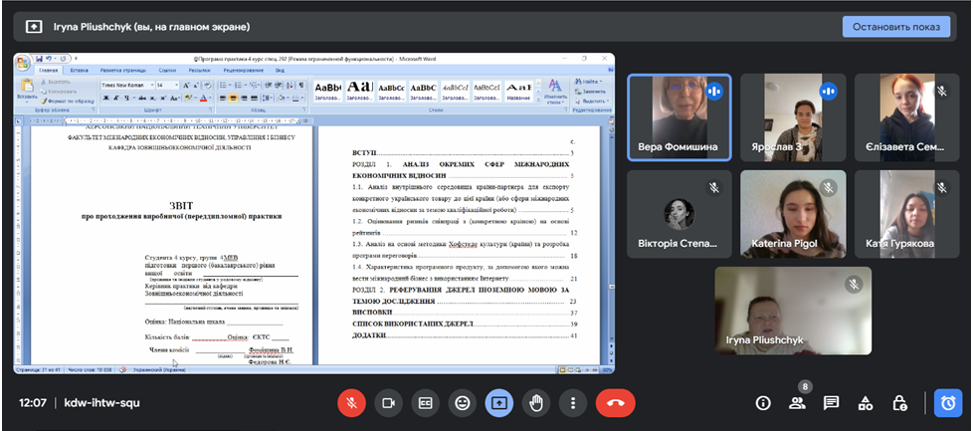Open Изменить стили dropdown
973x431 pixels.
[x=555, y=91]
